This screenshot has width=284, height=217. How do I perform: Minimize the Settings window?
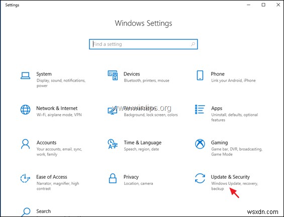coord(248,5)
